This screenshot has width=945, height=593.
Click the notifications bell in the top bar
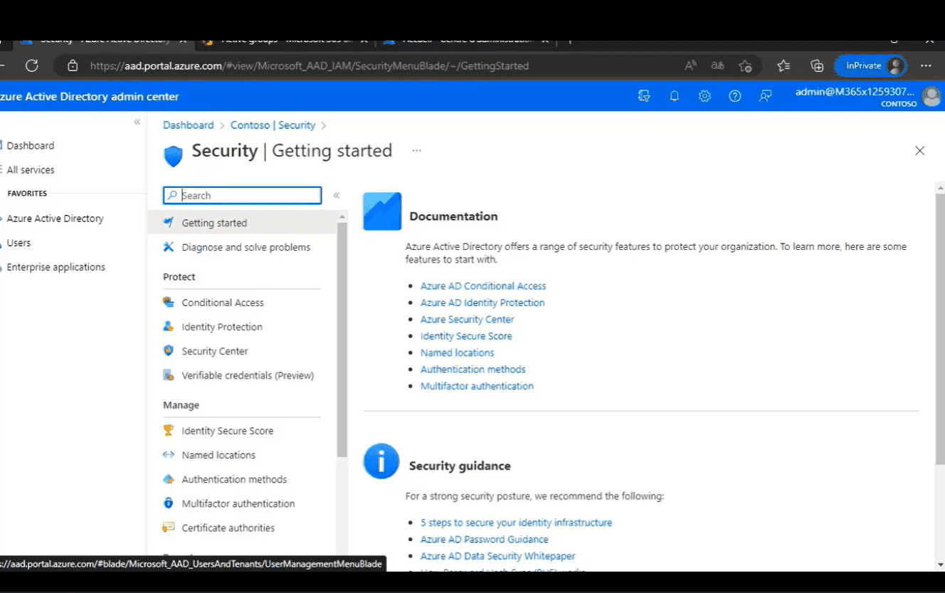tap(674, 95)
